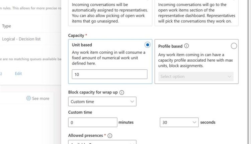This screenshot has height=144, width=251.
Task: Open the Select option capacity profile dropdown
Action: click(x=196, y=76)
